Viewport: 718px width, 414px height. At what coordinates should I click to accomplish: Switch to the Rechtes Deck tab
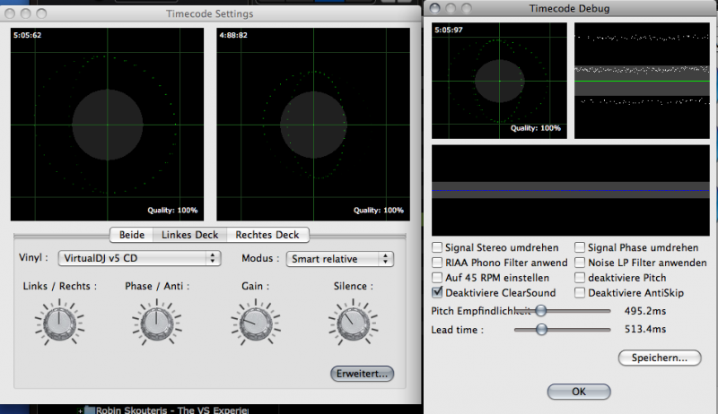[x=266, y=235]
